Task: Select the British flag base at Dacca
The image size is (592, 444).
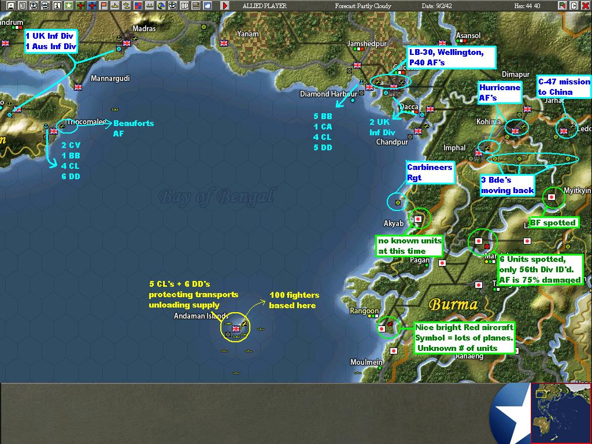Action: [x=430, y=109]
